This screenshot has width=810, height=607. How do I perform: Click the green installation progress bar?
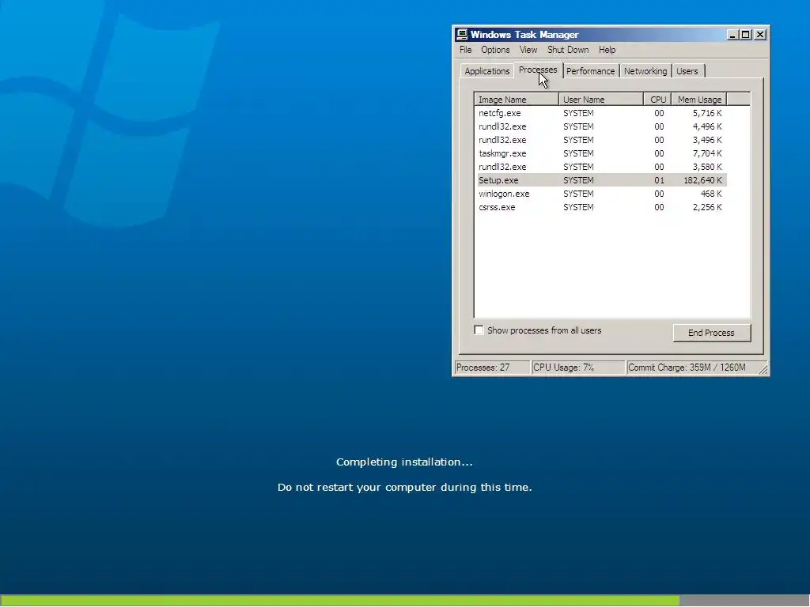pyautogui.click(x=339, y=601)
